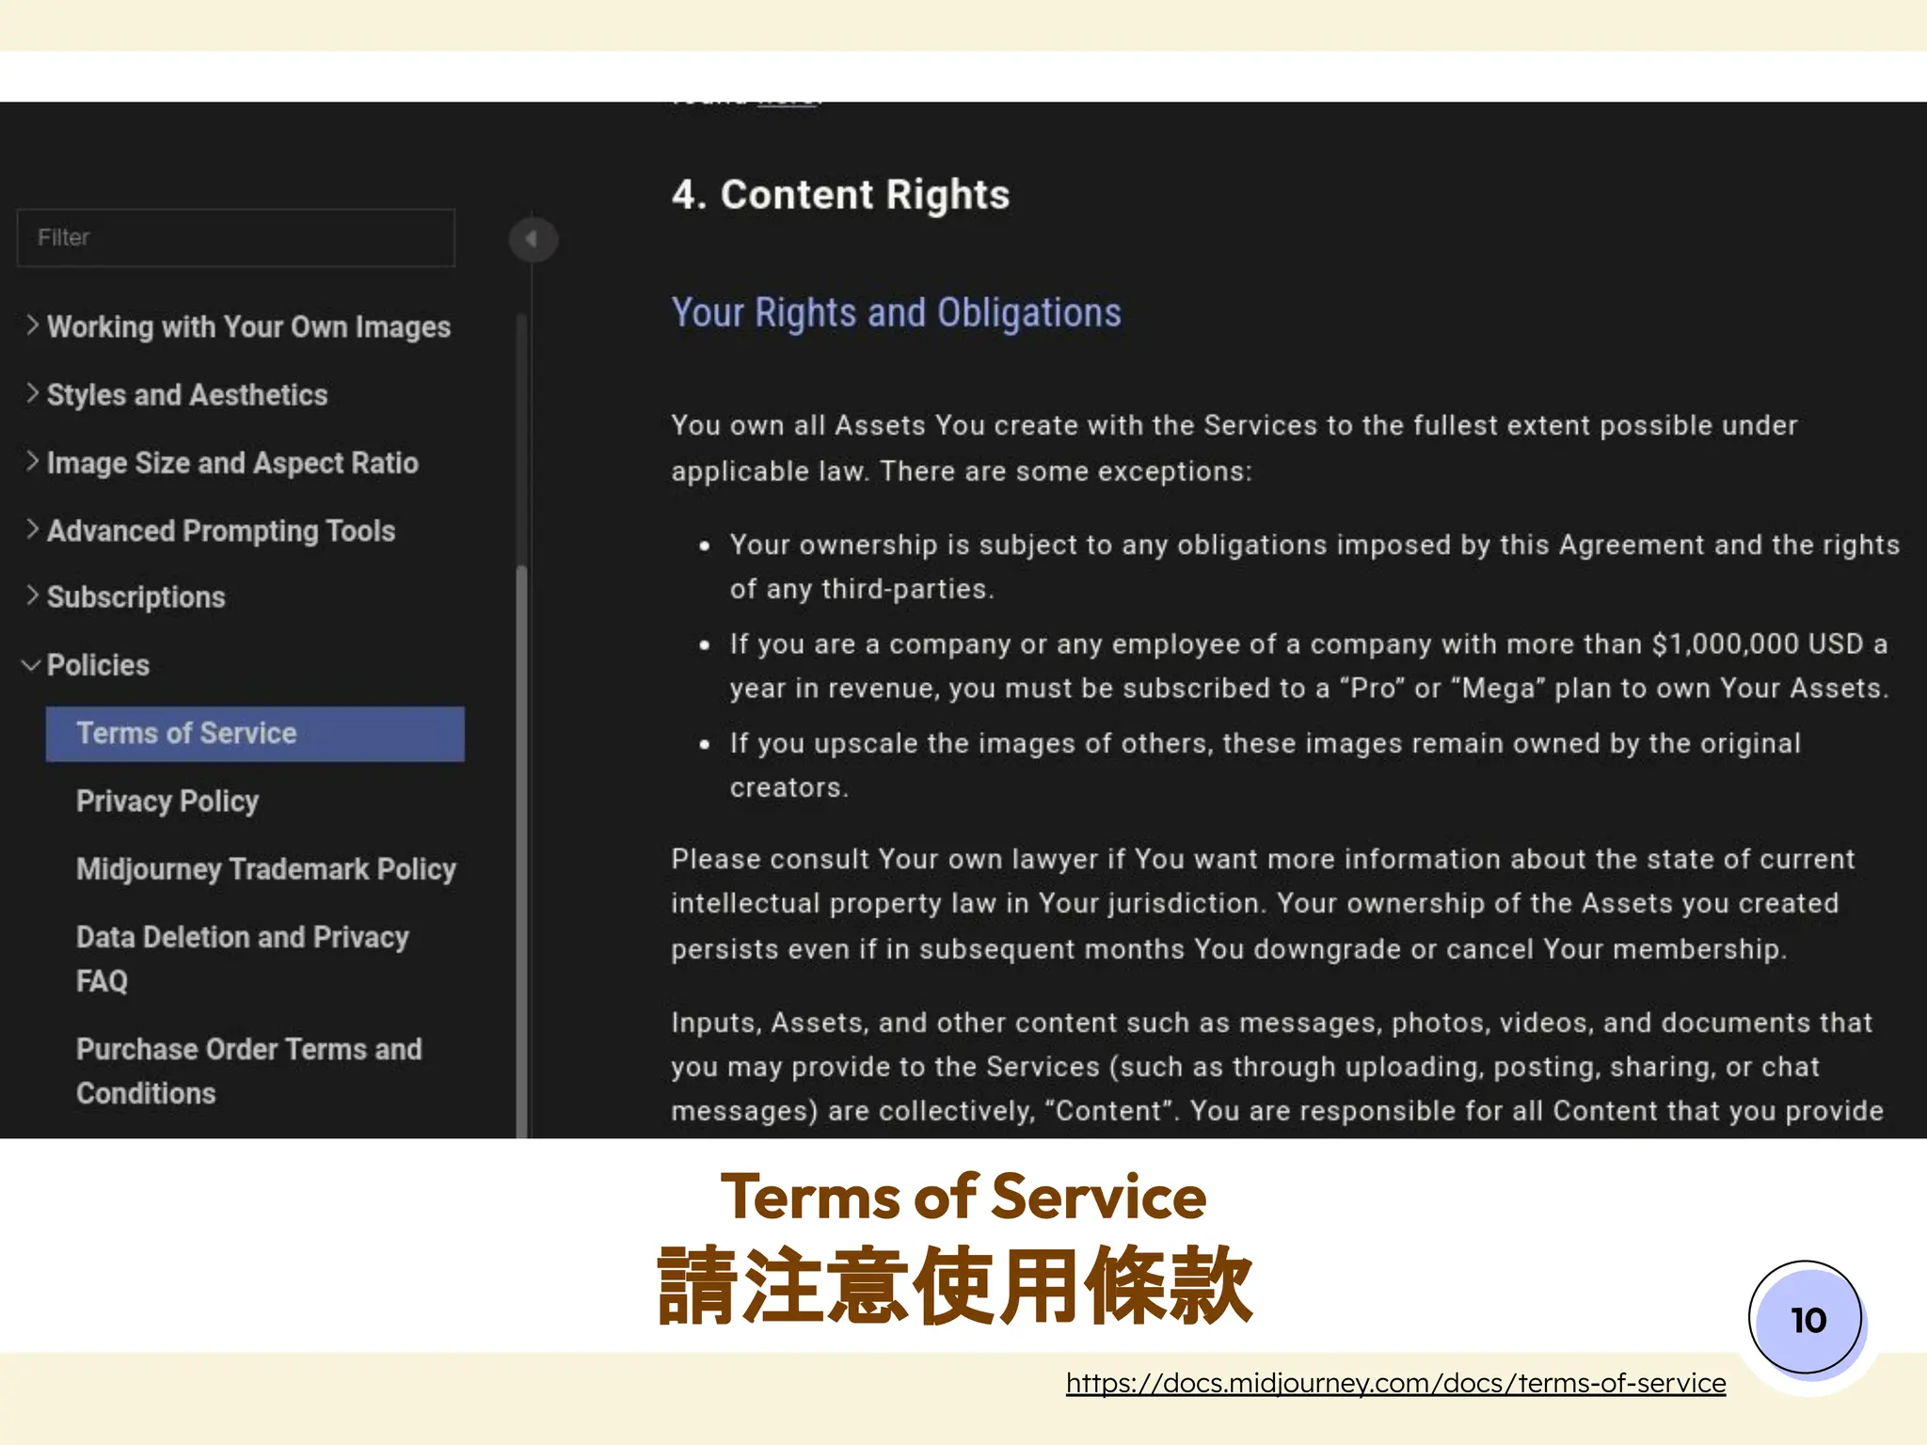1927x1445 pixels.
Task: Select Terms of Service in sidebar
Action: (255, 734)
